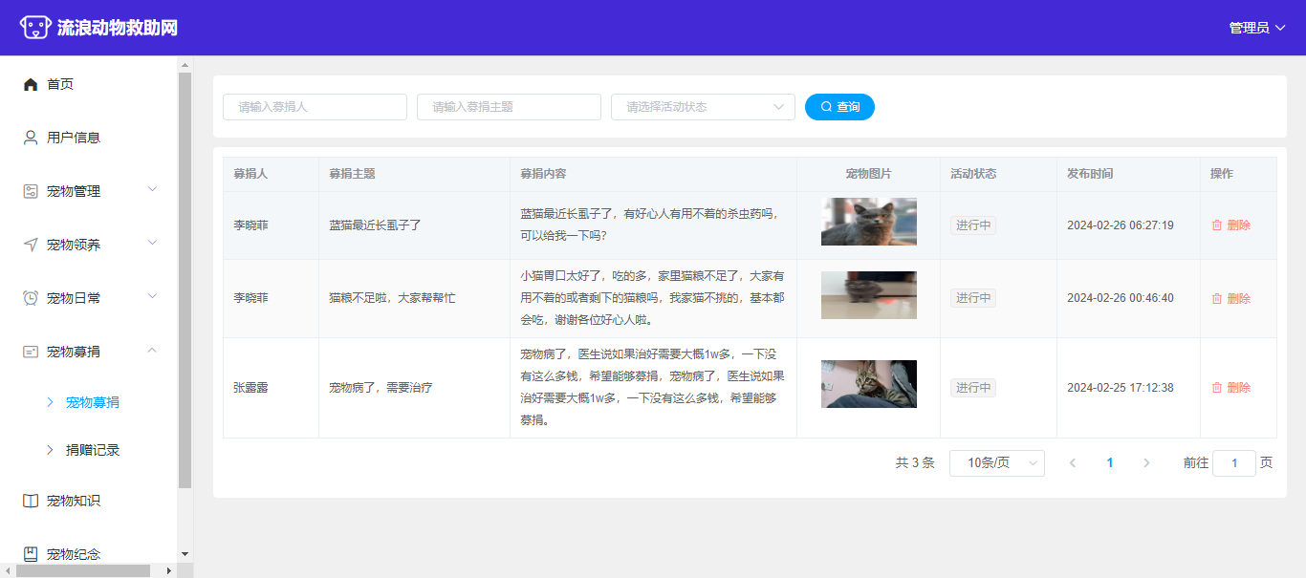Viewport: 1306px width, 578px height.
Task: Click the gray cat thumbnail in first row
Action: 868,222
